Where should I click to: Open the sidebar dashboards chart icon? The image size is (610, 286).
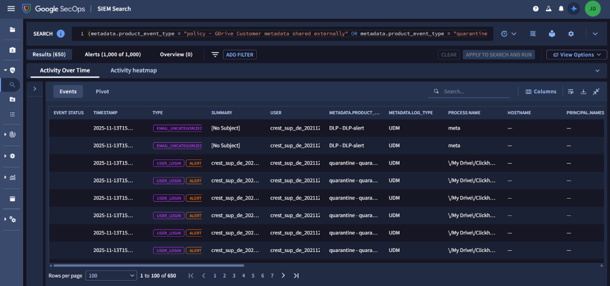(x=13, y=177)
